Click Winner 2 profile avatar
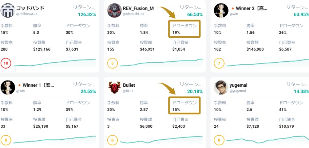Image resolution: width=309 pixels, height=148 pixels. pyautogui.click(x=221, y=11)
